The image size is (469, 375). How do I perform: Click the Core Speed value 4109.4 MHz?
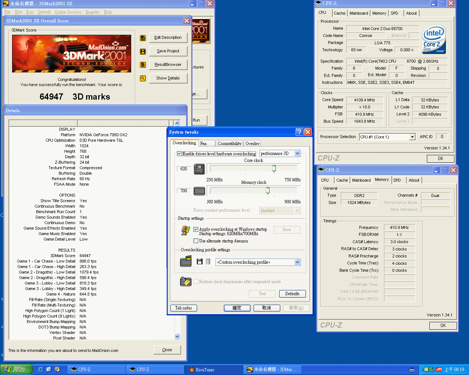pos(365,100)
